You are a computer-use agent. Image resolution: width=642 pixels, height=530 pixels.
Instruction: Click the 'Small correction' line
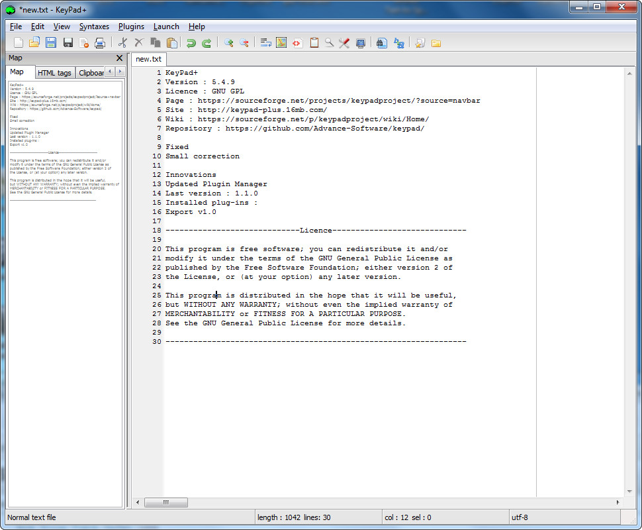coord(203,156)
